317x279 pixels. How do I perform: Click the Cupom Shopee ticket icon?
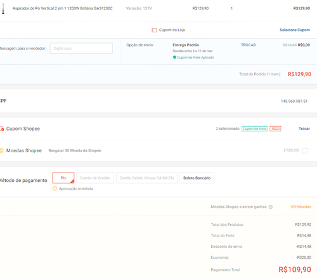click(x=2, y=129)
